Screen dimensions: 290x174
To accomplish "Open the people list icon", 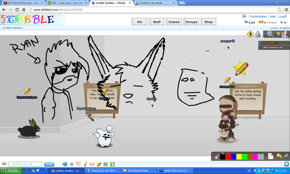I will click(x=278, y=34).
